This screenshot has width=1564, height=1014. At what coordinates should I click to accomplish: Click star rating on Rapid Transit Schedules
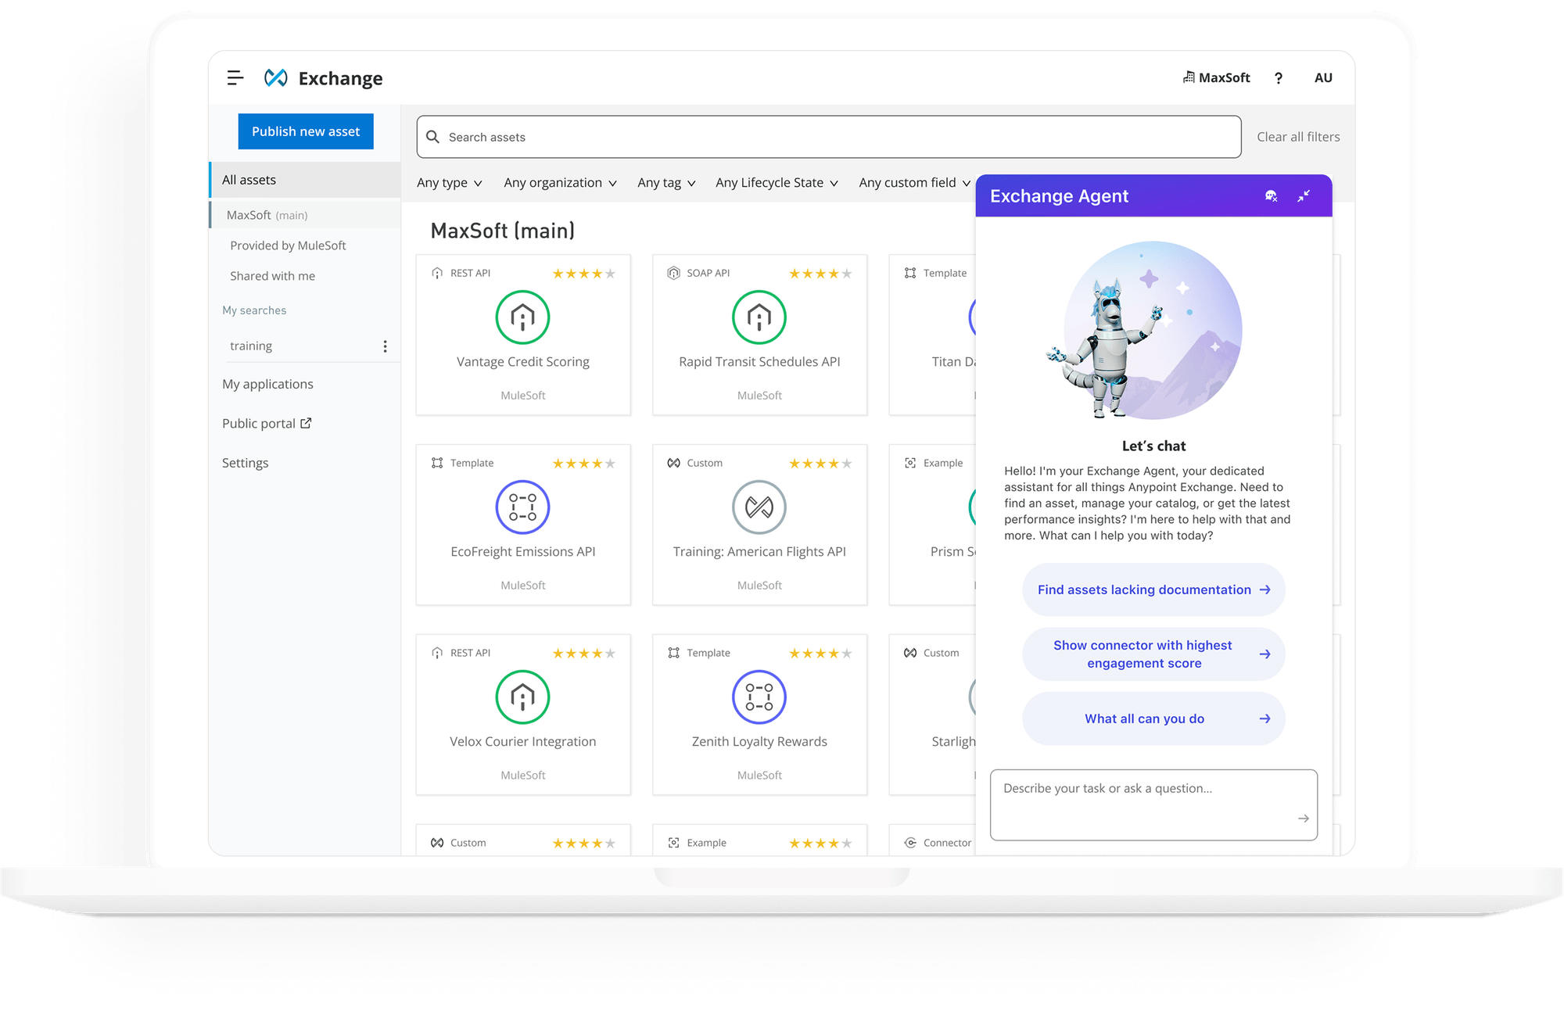(x=820, y=274)
